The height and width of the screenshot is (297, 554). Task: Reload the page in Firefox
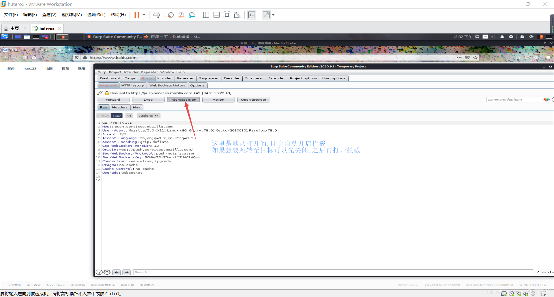tap(25, 57)
